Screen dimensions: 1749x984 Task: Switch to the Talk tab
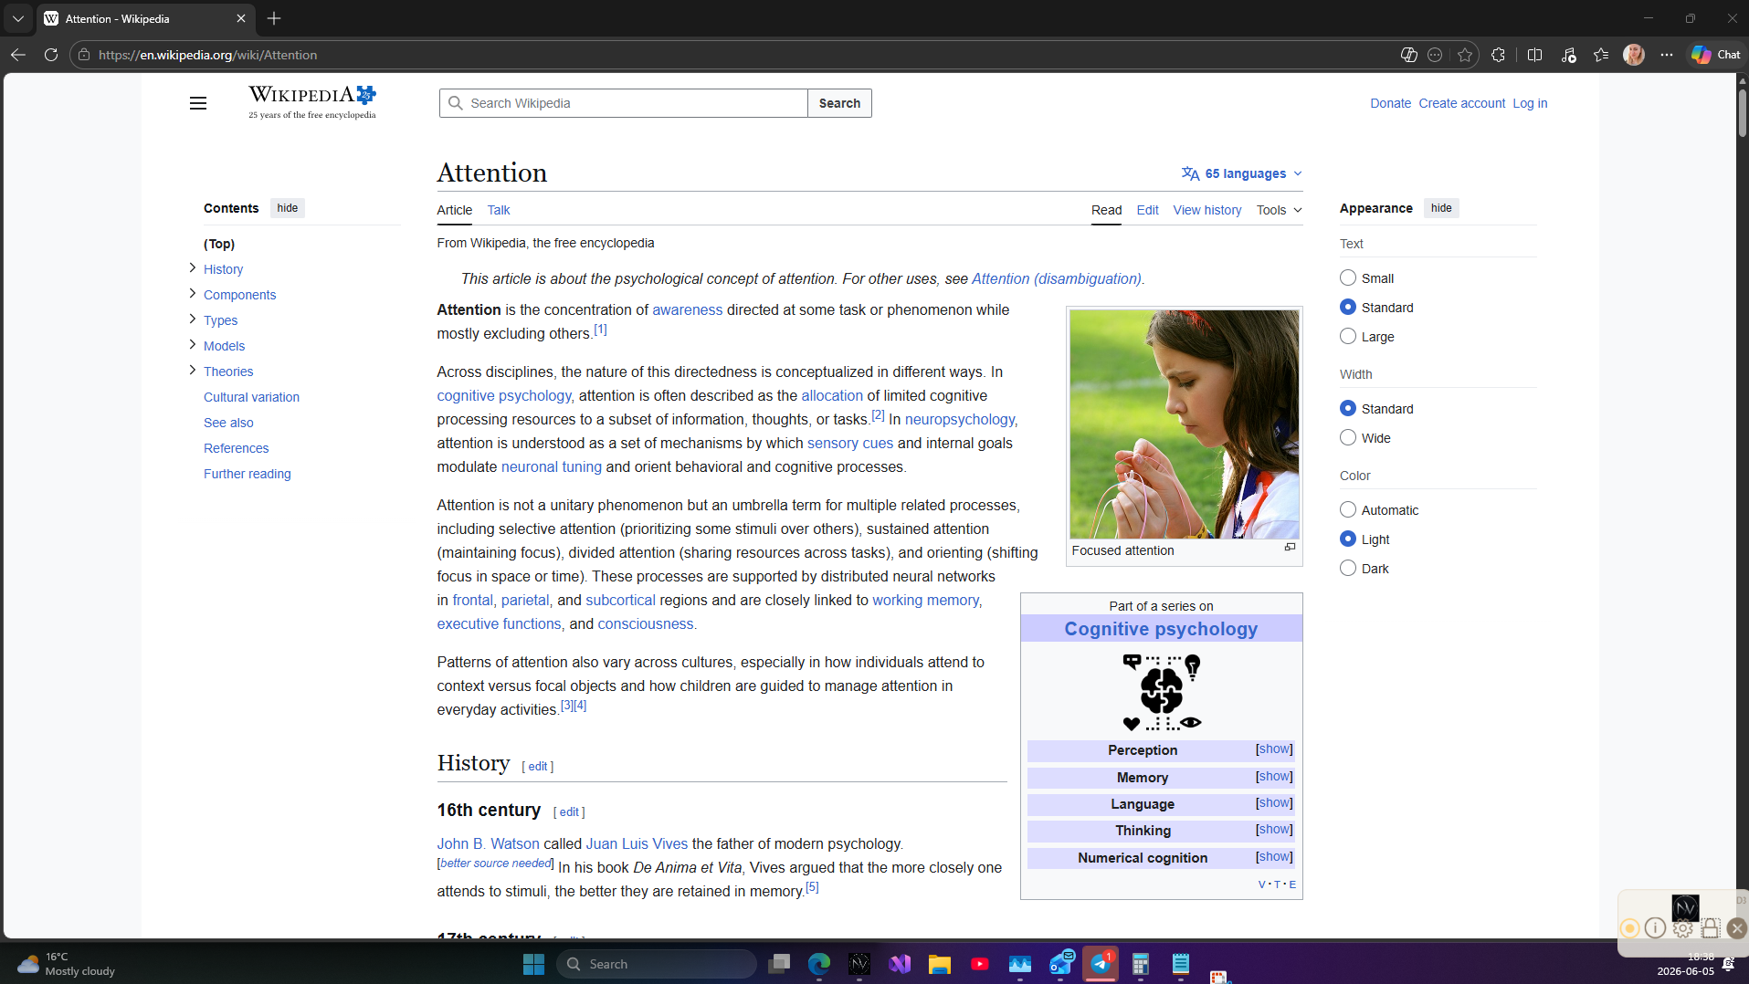[499, 210]
